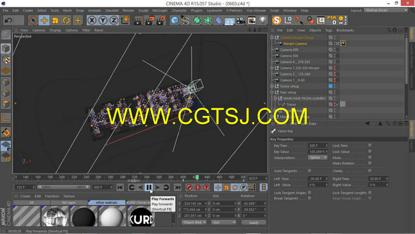Viewport: 415px width, 234px height.
Task: Enable Break Tangents checkbox
Action: point(310,198)
